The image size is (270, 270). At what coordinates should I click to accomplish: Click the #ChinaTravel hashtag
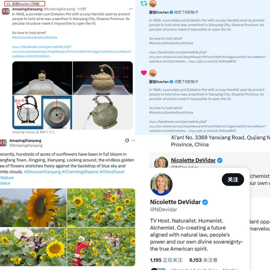click(112, 172)
